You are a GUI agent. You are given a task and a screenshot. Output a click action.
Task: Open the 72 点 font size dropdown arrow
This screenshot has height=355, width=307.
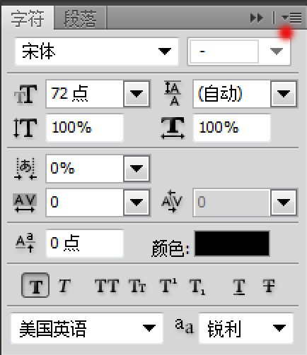tap(137, 94)
